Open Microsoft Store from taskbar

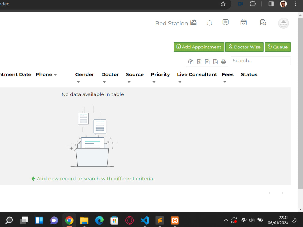(x=115, y=220)
